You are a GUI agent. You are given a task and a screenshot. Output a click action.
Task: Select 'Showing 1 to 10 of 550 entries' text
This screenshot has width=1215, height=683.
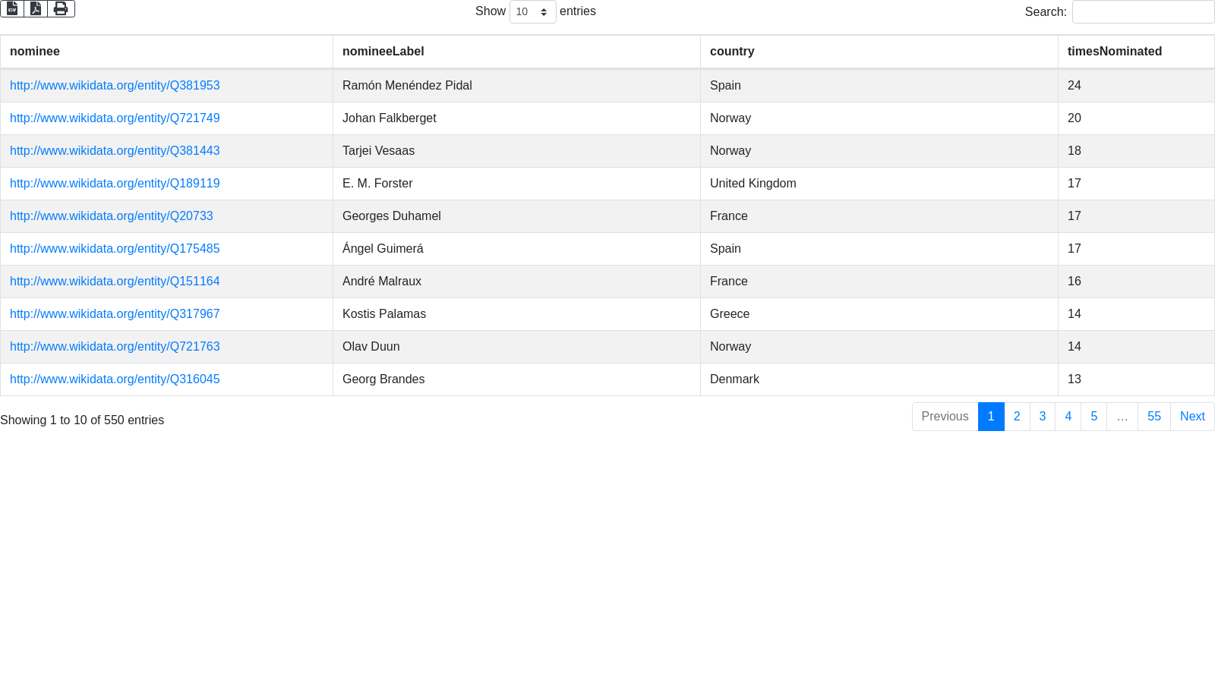(82, 420)
